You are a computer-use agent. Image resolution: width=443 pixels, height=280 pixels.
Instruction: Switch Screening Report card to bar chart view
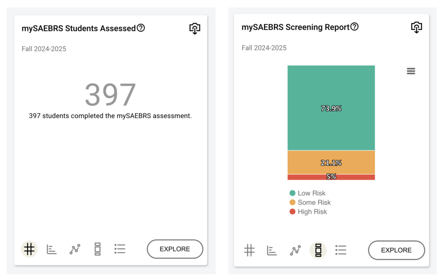pos(272,250)
